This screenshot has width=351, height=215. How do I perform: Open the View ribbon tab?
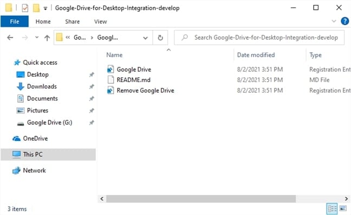coord(100,22)
